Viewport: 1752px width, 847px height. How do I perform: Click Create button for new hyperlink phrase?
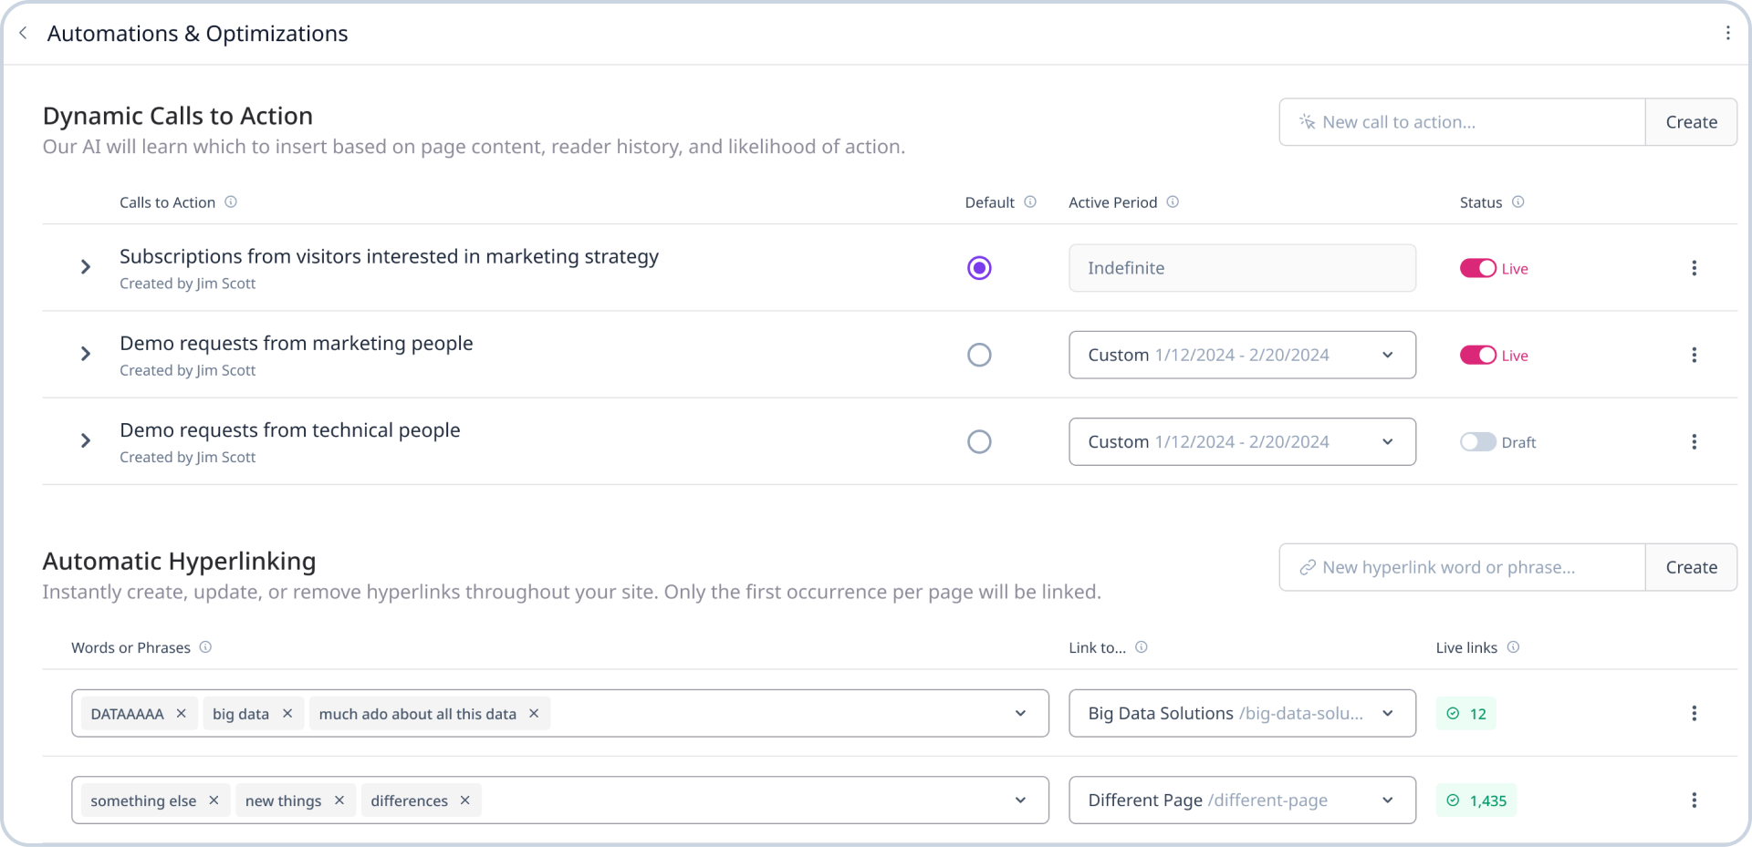point(1691,567)
